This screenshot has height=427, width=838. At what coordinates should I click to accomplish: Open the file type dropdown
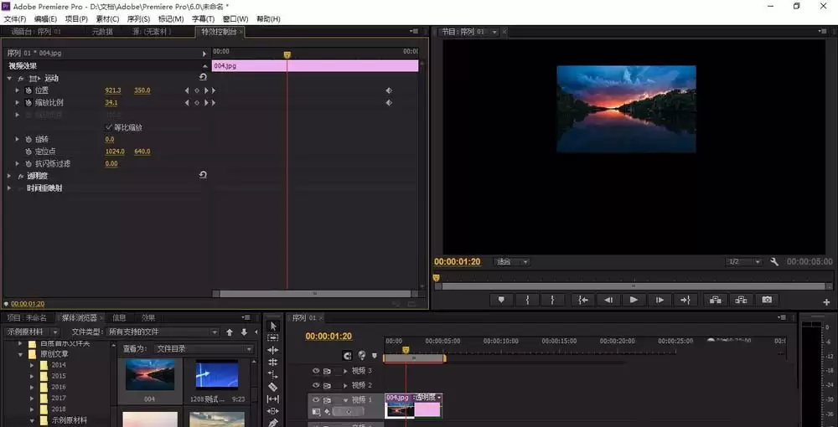coord(163,332)
